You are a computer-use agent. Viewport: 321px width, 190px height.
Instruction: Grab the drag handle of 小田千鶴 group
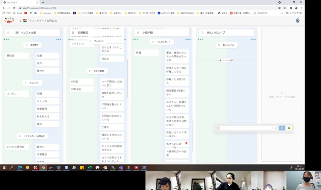coord(138,33)
